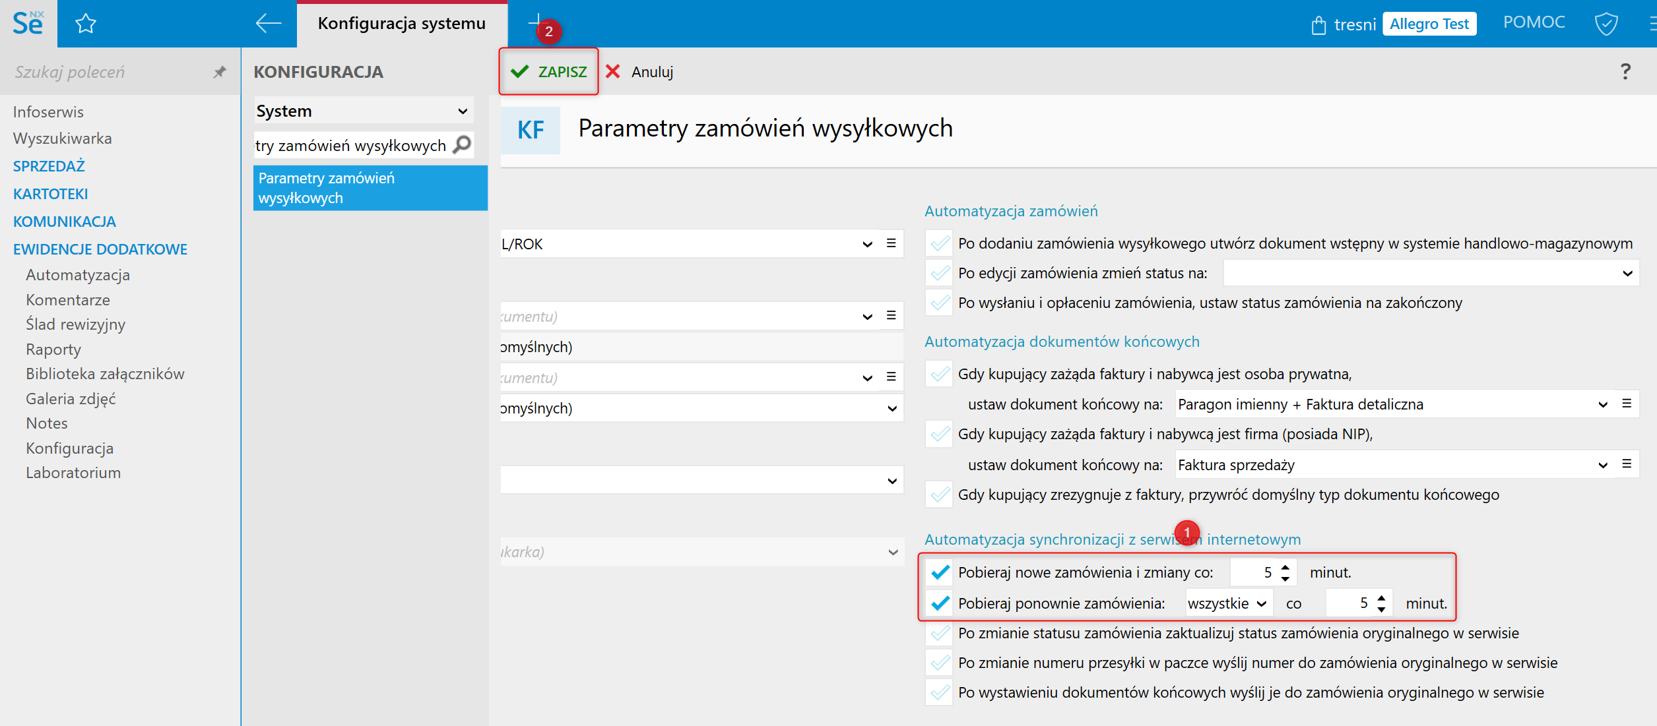Click the magnifier search icon in configuration
This screenshot has width=1657, height=726.
pyautogui.click(x=463, y=144)
